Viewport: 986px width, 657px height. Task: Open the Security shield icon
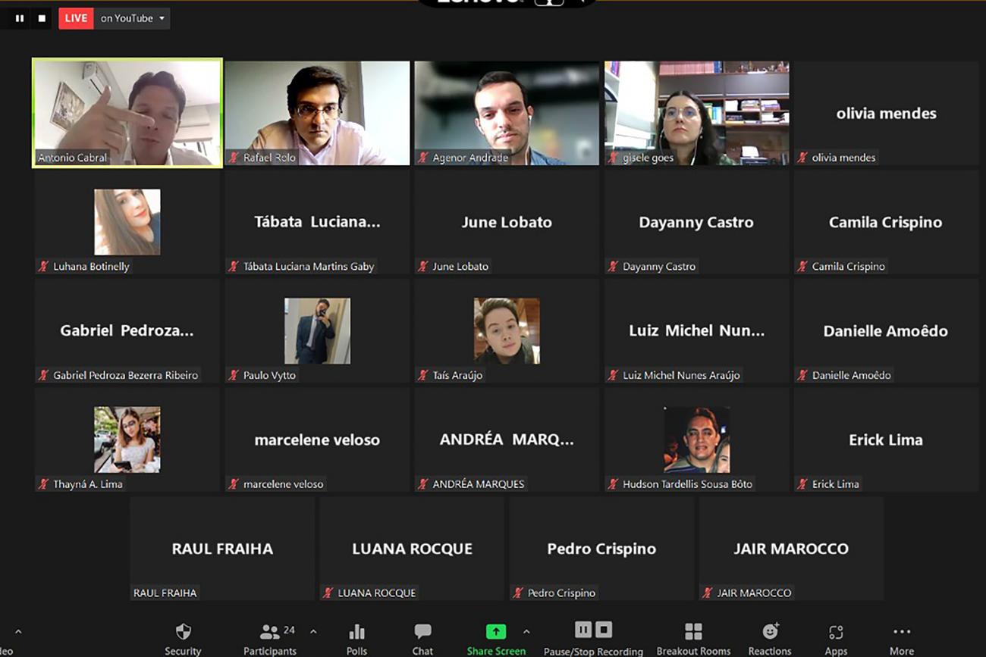(183, 631)
